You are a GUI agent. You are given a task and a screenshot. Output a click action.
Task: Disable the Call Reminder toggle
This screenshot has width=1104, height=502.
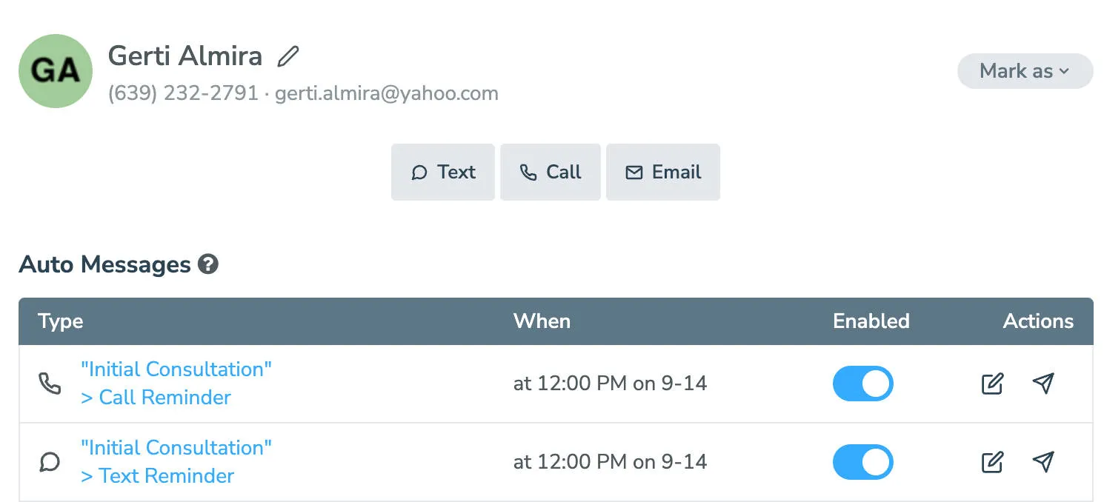(x=862, y=384)
